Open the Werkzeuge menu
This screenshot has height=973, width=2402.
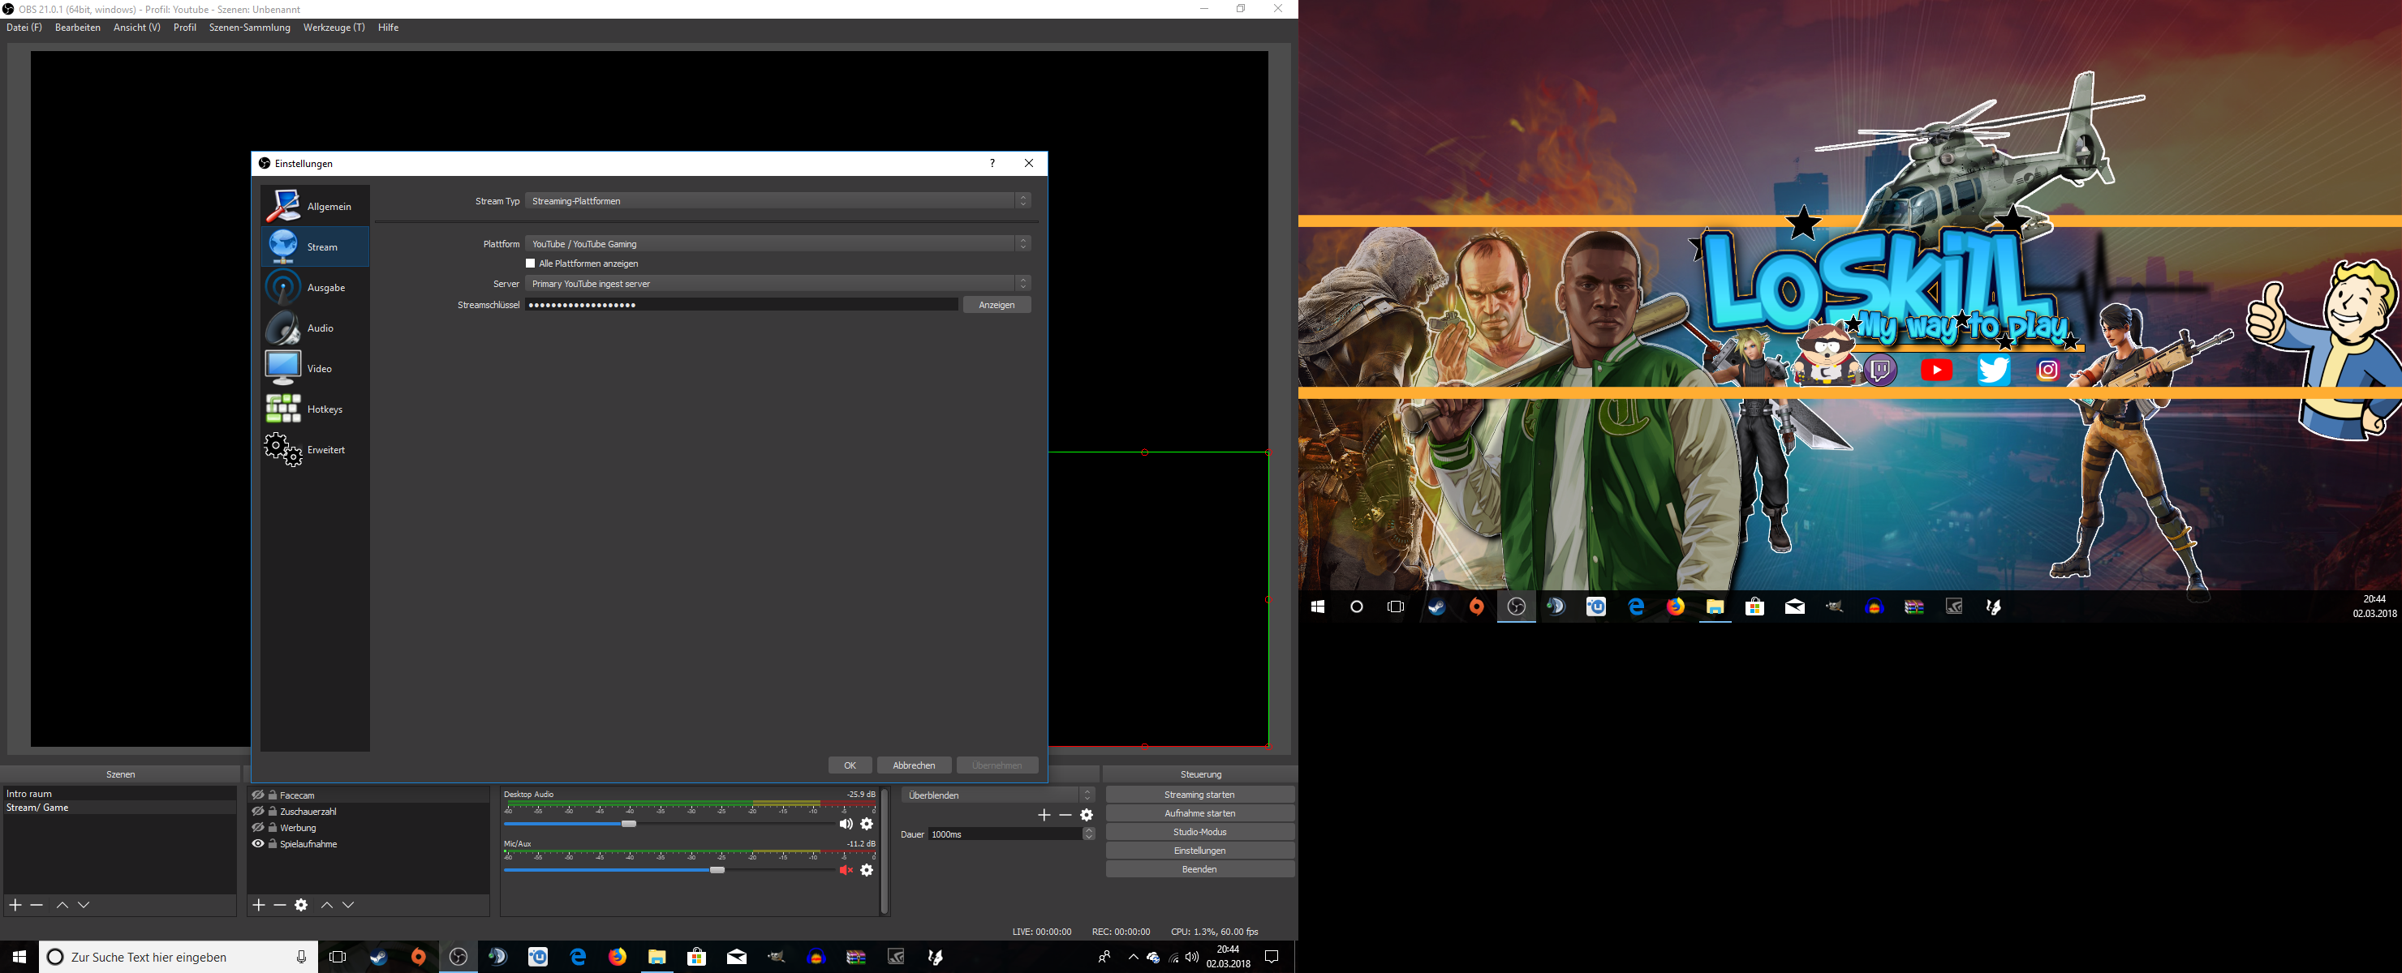coord(333,28)
